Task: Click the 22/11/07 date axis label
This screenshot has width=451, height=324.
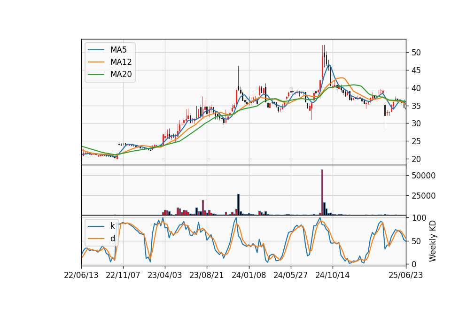Action: (x=123, y=276)
